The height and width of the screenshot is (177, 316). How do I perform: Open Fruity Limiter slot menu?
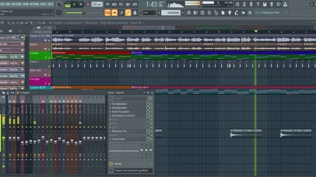[x=111, y=139]
